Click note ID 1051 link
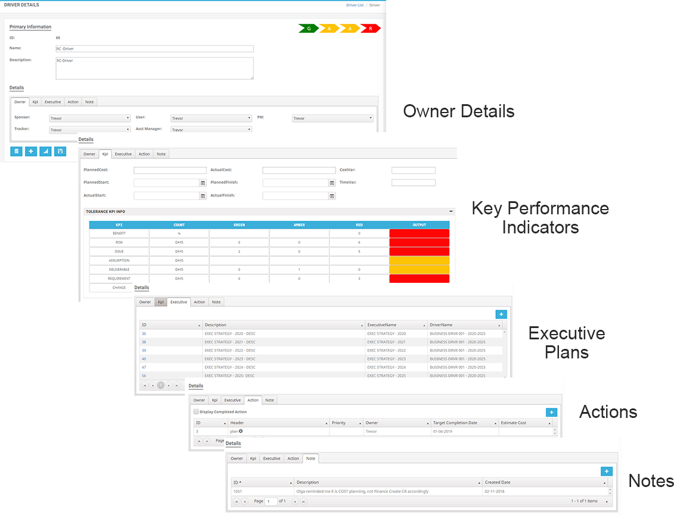Viewport: 674px width, 515px height. click(238, 492)
